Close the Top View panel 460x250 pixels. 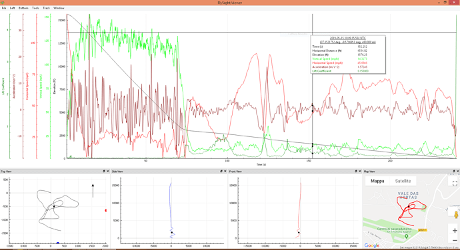point(107,172)
